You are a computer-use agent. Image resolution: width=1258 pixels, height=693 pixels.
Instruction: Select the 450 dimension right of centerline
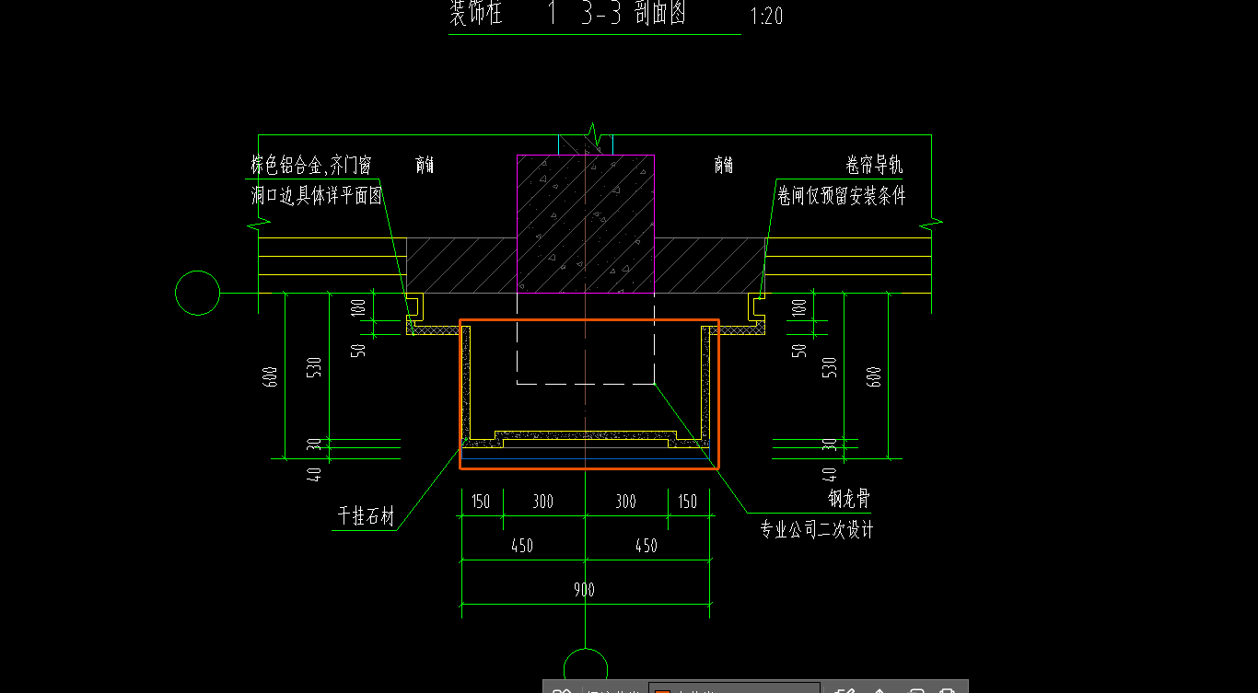646,545
